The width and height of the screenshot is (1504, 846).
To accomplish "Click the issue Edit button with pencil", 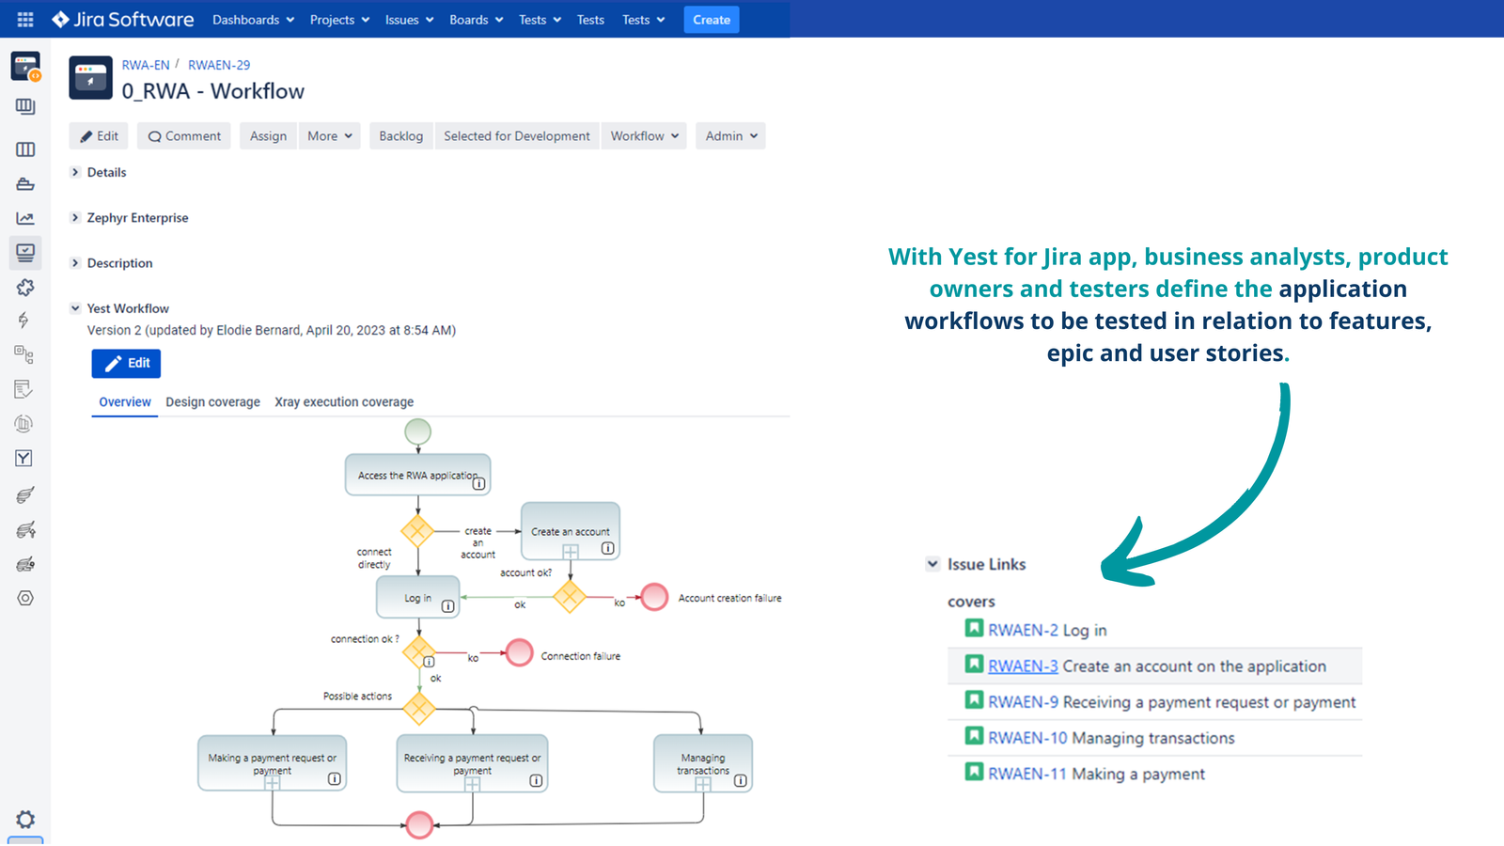I will tap(99, 136).
